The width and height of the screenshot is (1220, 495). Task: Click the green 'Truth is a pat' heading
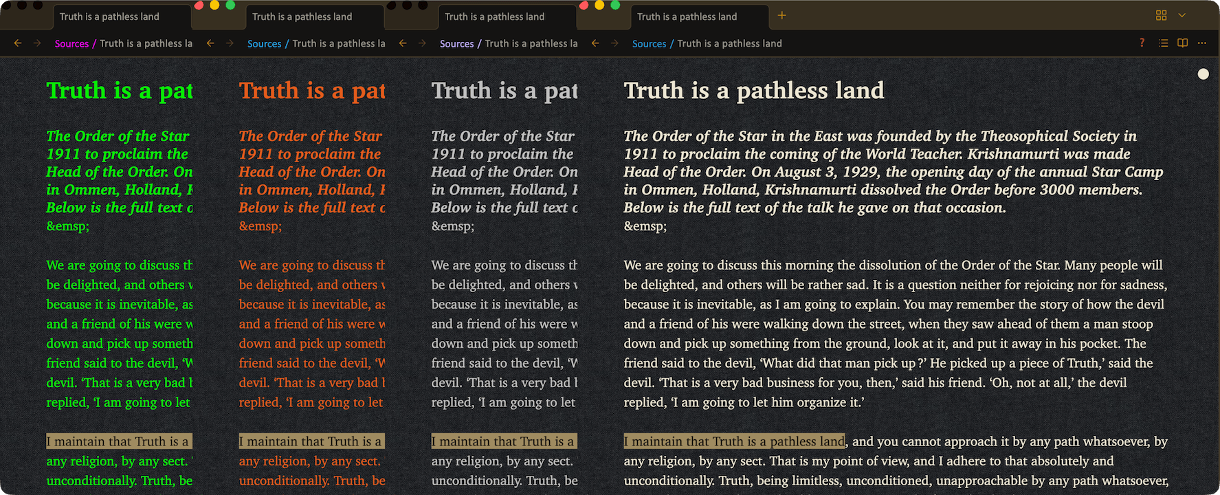coord(120,91)
